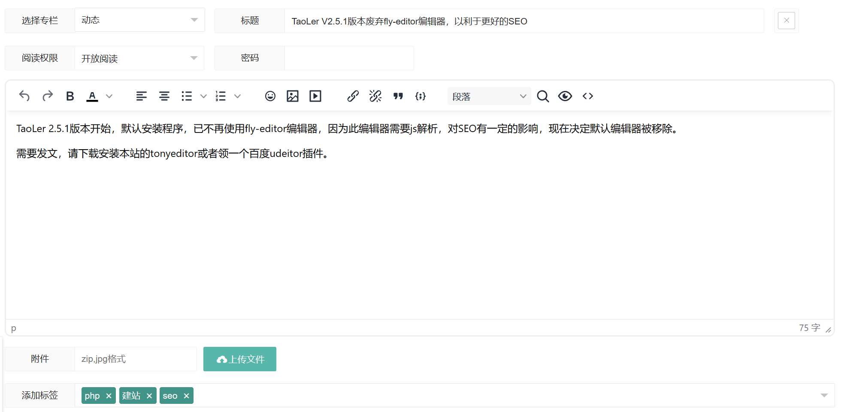Click the 75 字 word count
This screenshot has height=412, width=844.
tap(809, 328)
